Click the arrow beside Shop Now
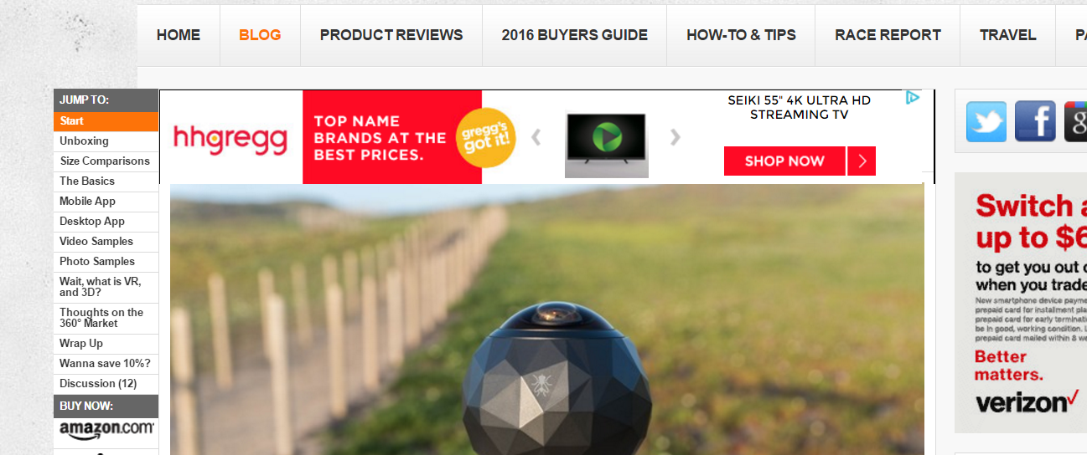Image resolution: width=1087 pixels, height=455 pixels. 862,161
